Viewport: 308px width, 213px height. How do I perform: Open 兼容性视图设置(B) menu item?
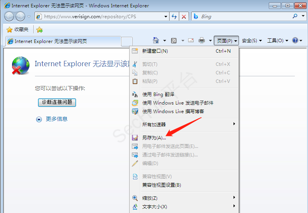pyautogui.click(x=161, y=185)
